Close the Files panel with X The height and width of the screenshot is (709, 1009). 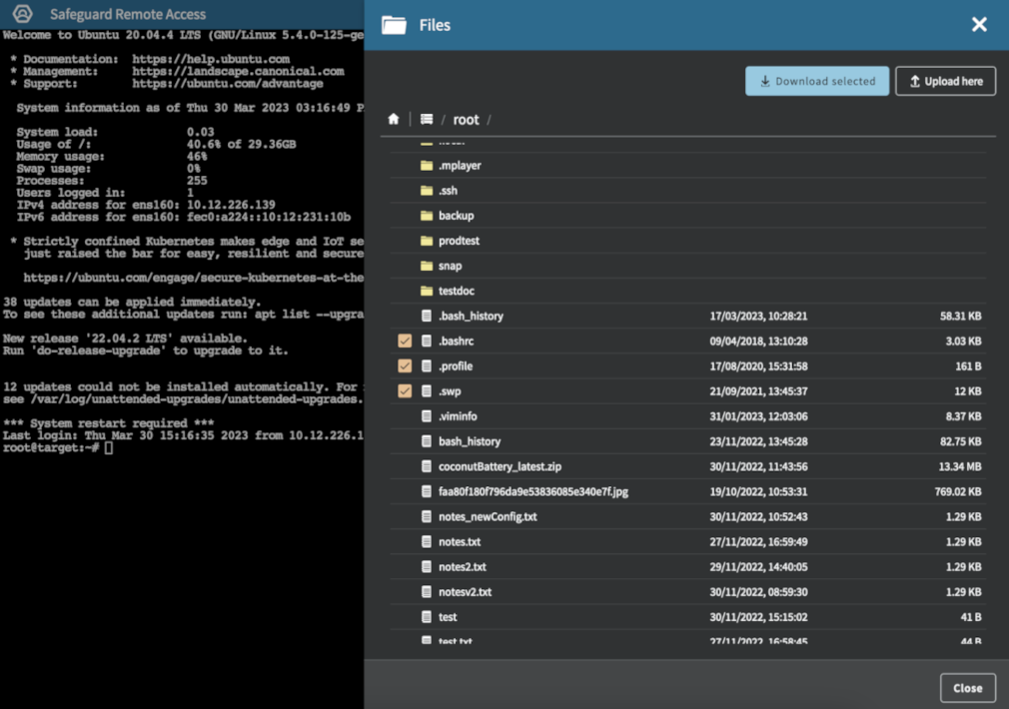click(979, 24)
